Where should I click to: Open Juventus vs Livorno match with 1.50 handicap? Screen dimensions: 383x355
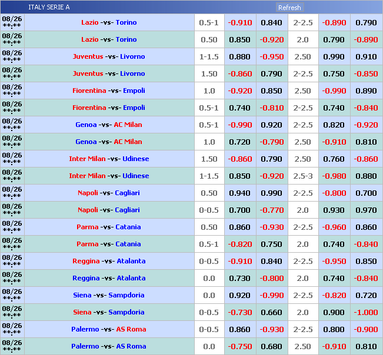pyautogui.click(x=109, y=74)
